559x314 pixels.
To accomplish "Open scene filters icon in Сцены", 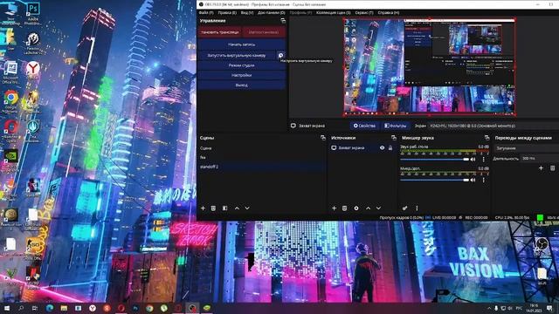I will [x=225, y=208].
